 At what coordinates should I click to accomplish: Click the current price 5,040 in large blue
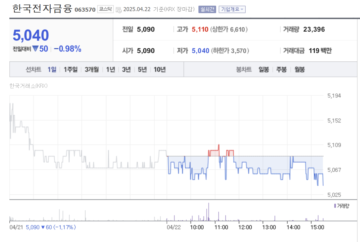pyautogui.click(x=31, y=35)
